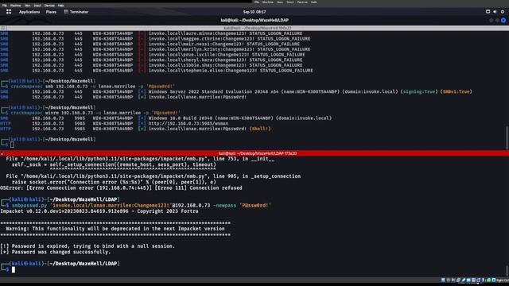Screen dimensions: 509x286
Task: Click the OSError Connection refused line
Action: coord(121,187)
